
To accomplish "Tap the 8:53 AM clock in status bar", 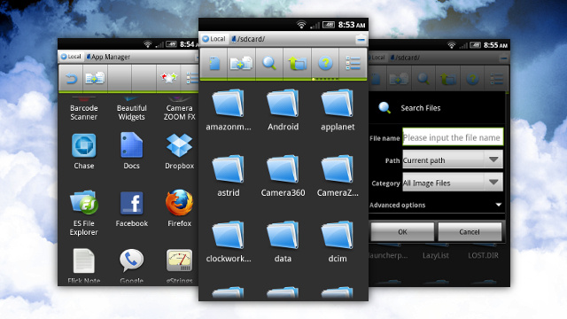I will (x=352, y=25).
